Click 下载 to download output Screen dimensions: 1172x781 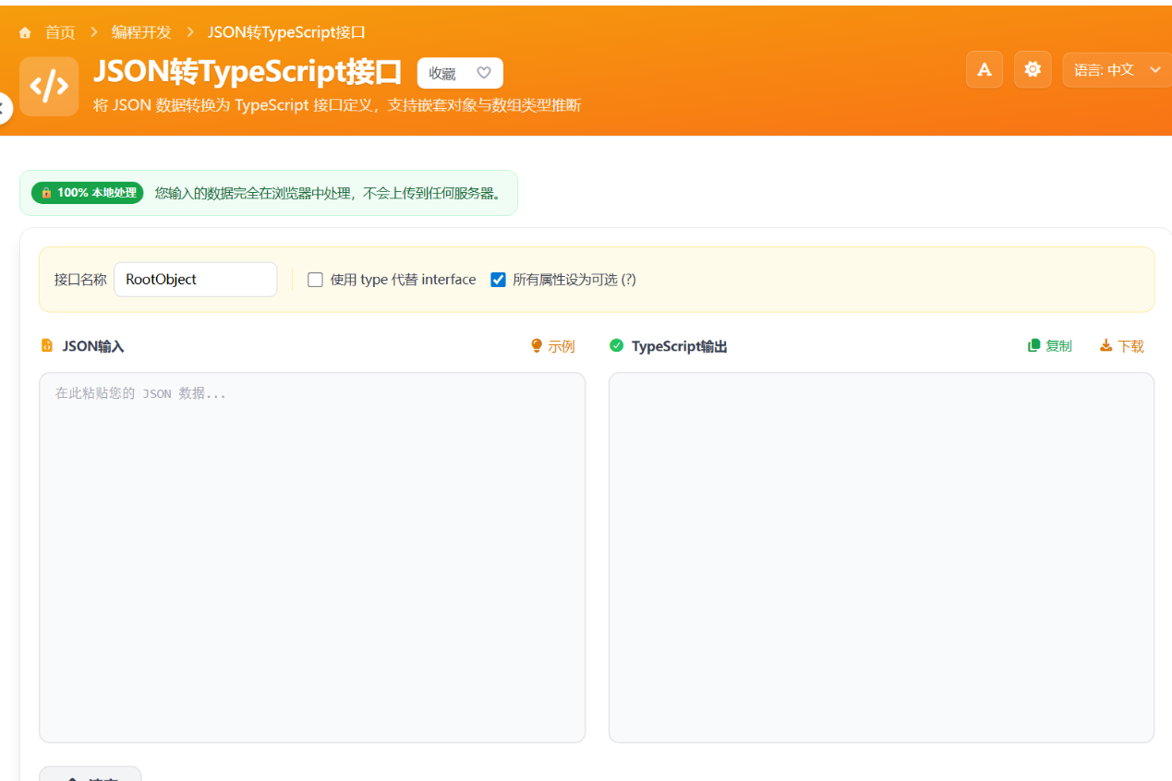[1121, 346]
